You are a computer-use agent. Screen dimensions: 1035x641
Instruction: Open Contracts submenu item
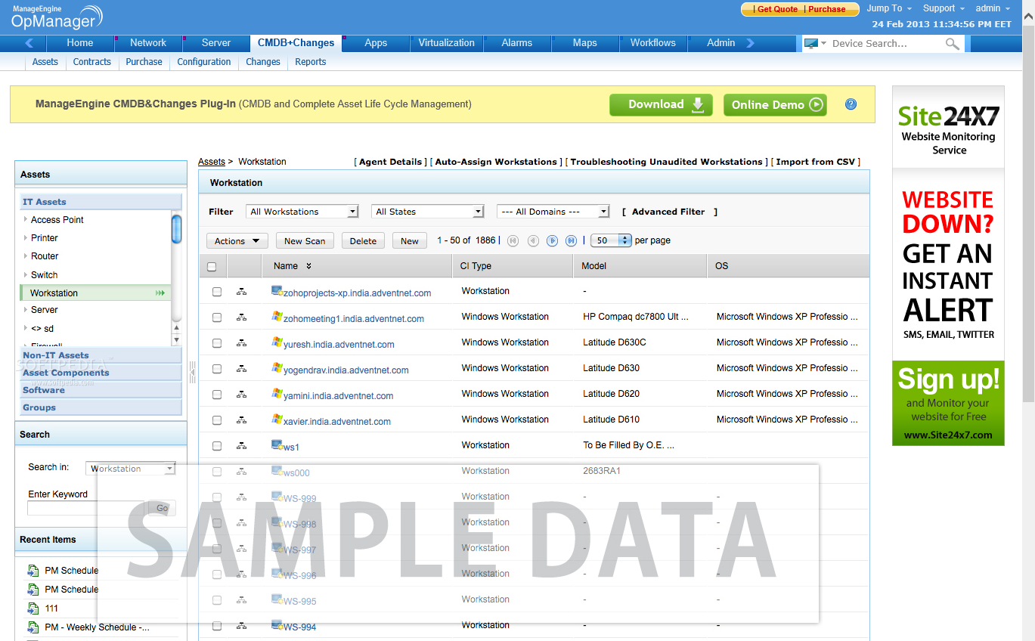tap(92, 62)
